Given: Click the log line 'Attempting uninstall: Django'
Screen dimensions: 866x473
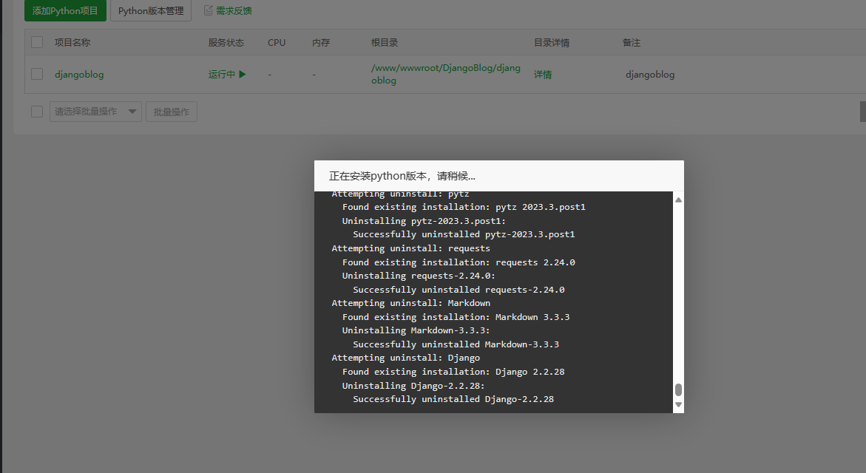Looking at the screenshot, I should coord(406,358).
